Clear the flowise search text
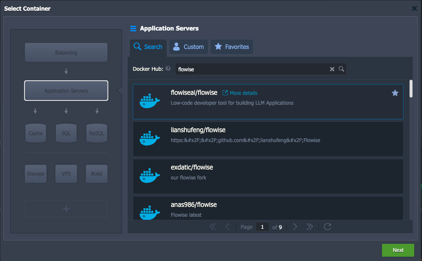This screenshot has height=261, width=422. (x=332, y=69)
